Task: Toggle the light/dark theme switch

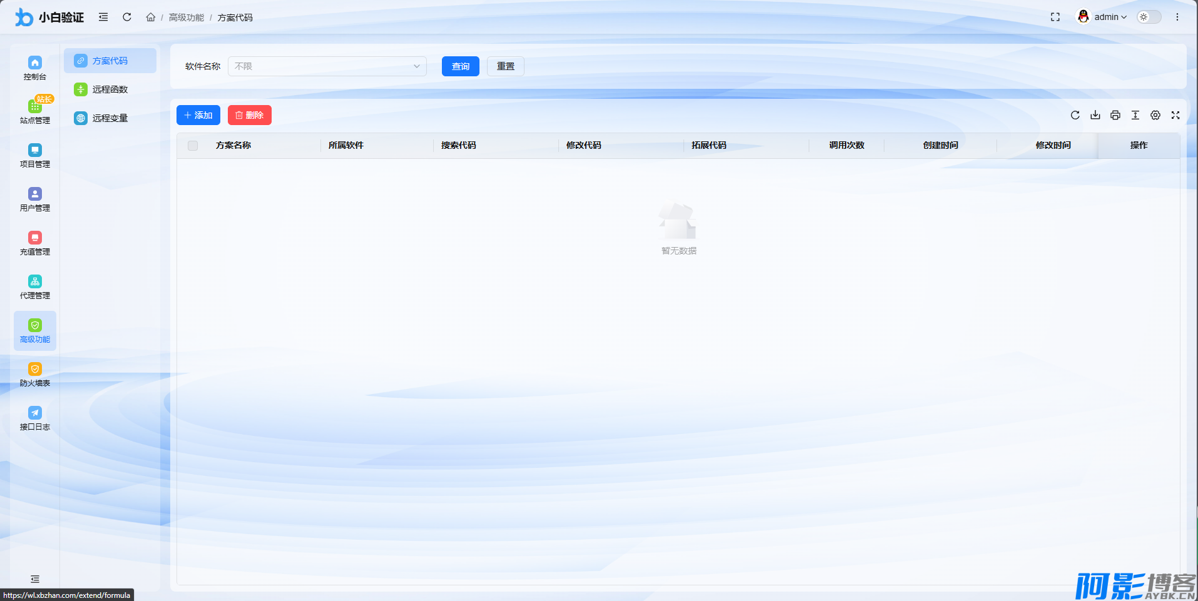Action: 1149,17
